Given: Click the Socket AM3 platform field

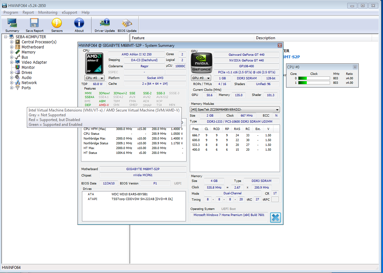Looking at the screenshot, I should pyautogui.click(x=155, y=78).
